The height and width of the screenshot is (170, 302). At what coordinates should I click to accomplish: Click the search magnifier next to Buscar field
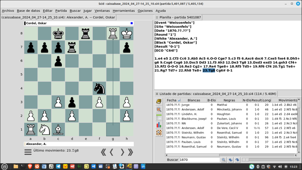click(x=224, y=160)
